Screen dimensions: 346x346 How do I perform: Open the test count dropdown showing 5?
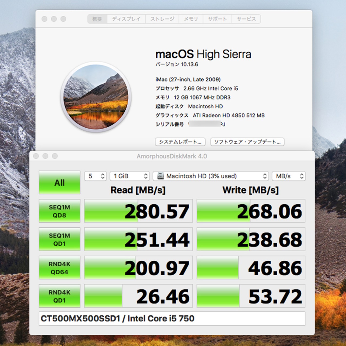(95, 176)
